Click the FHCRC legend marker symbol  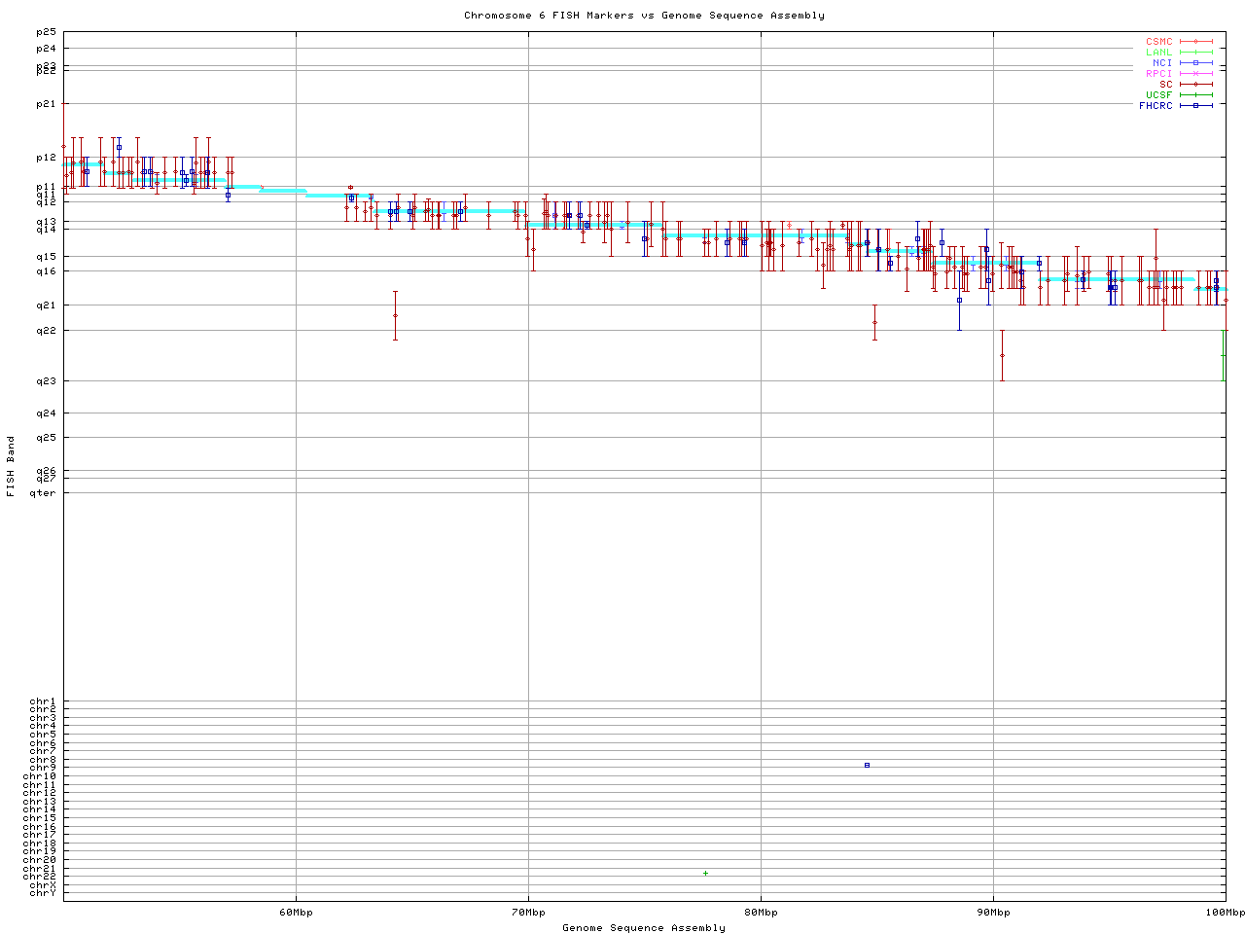(x=1196, y=106)
